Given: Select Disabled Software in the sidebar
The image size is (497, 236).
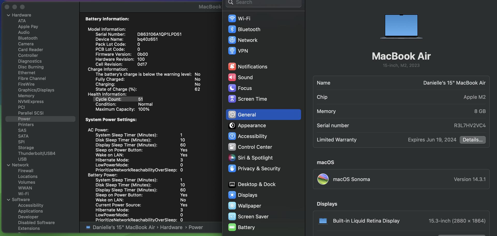Looking at the screenshot, I should coord(36,223).
